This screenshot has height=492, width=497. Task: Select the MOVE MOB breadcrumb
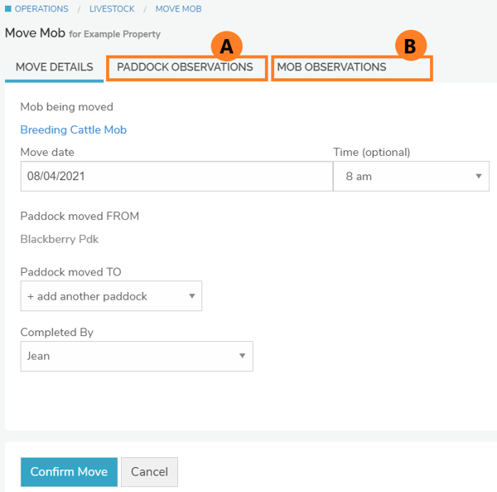tap(178, 9)
